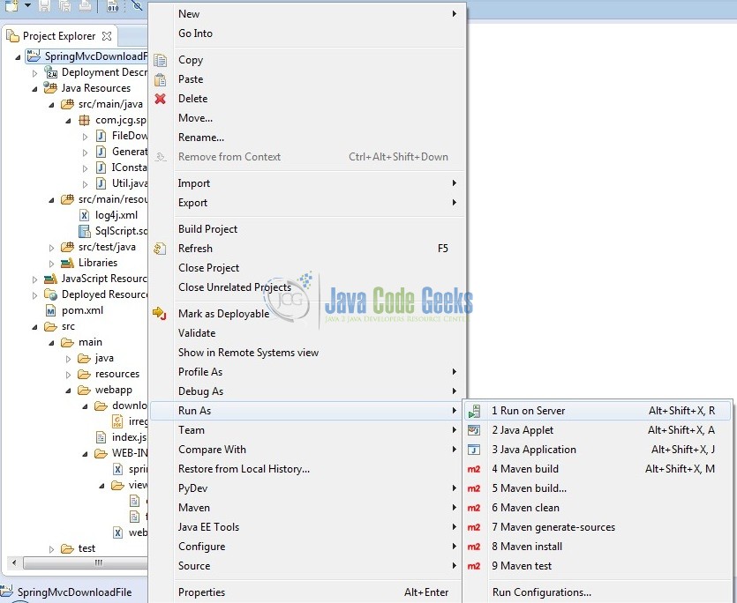
Task: Collapse the webapp folder
Action: coord(69,391)
